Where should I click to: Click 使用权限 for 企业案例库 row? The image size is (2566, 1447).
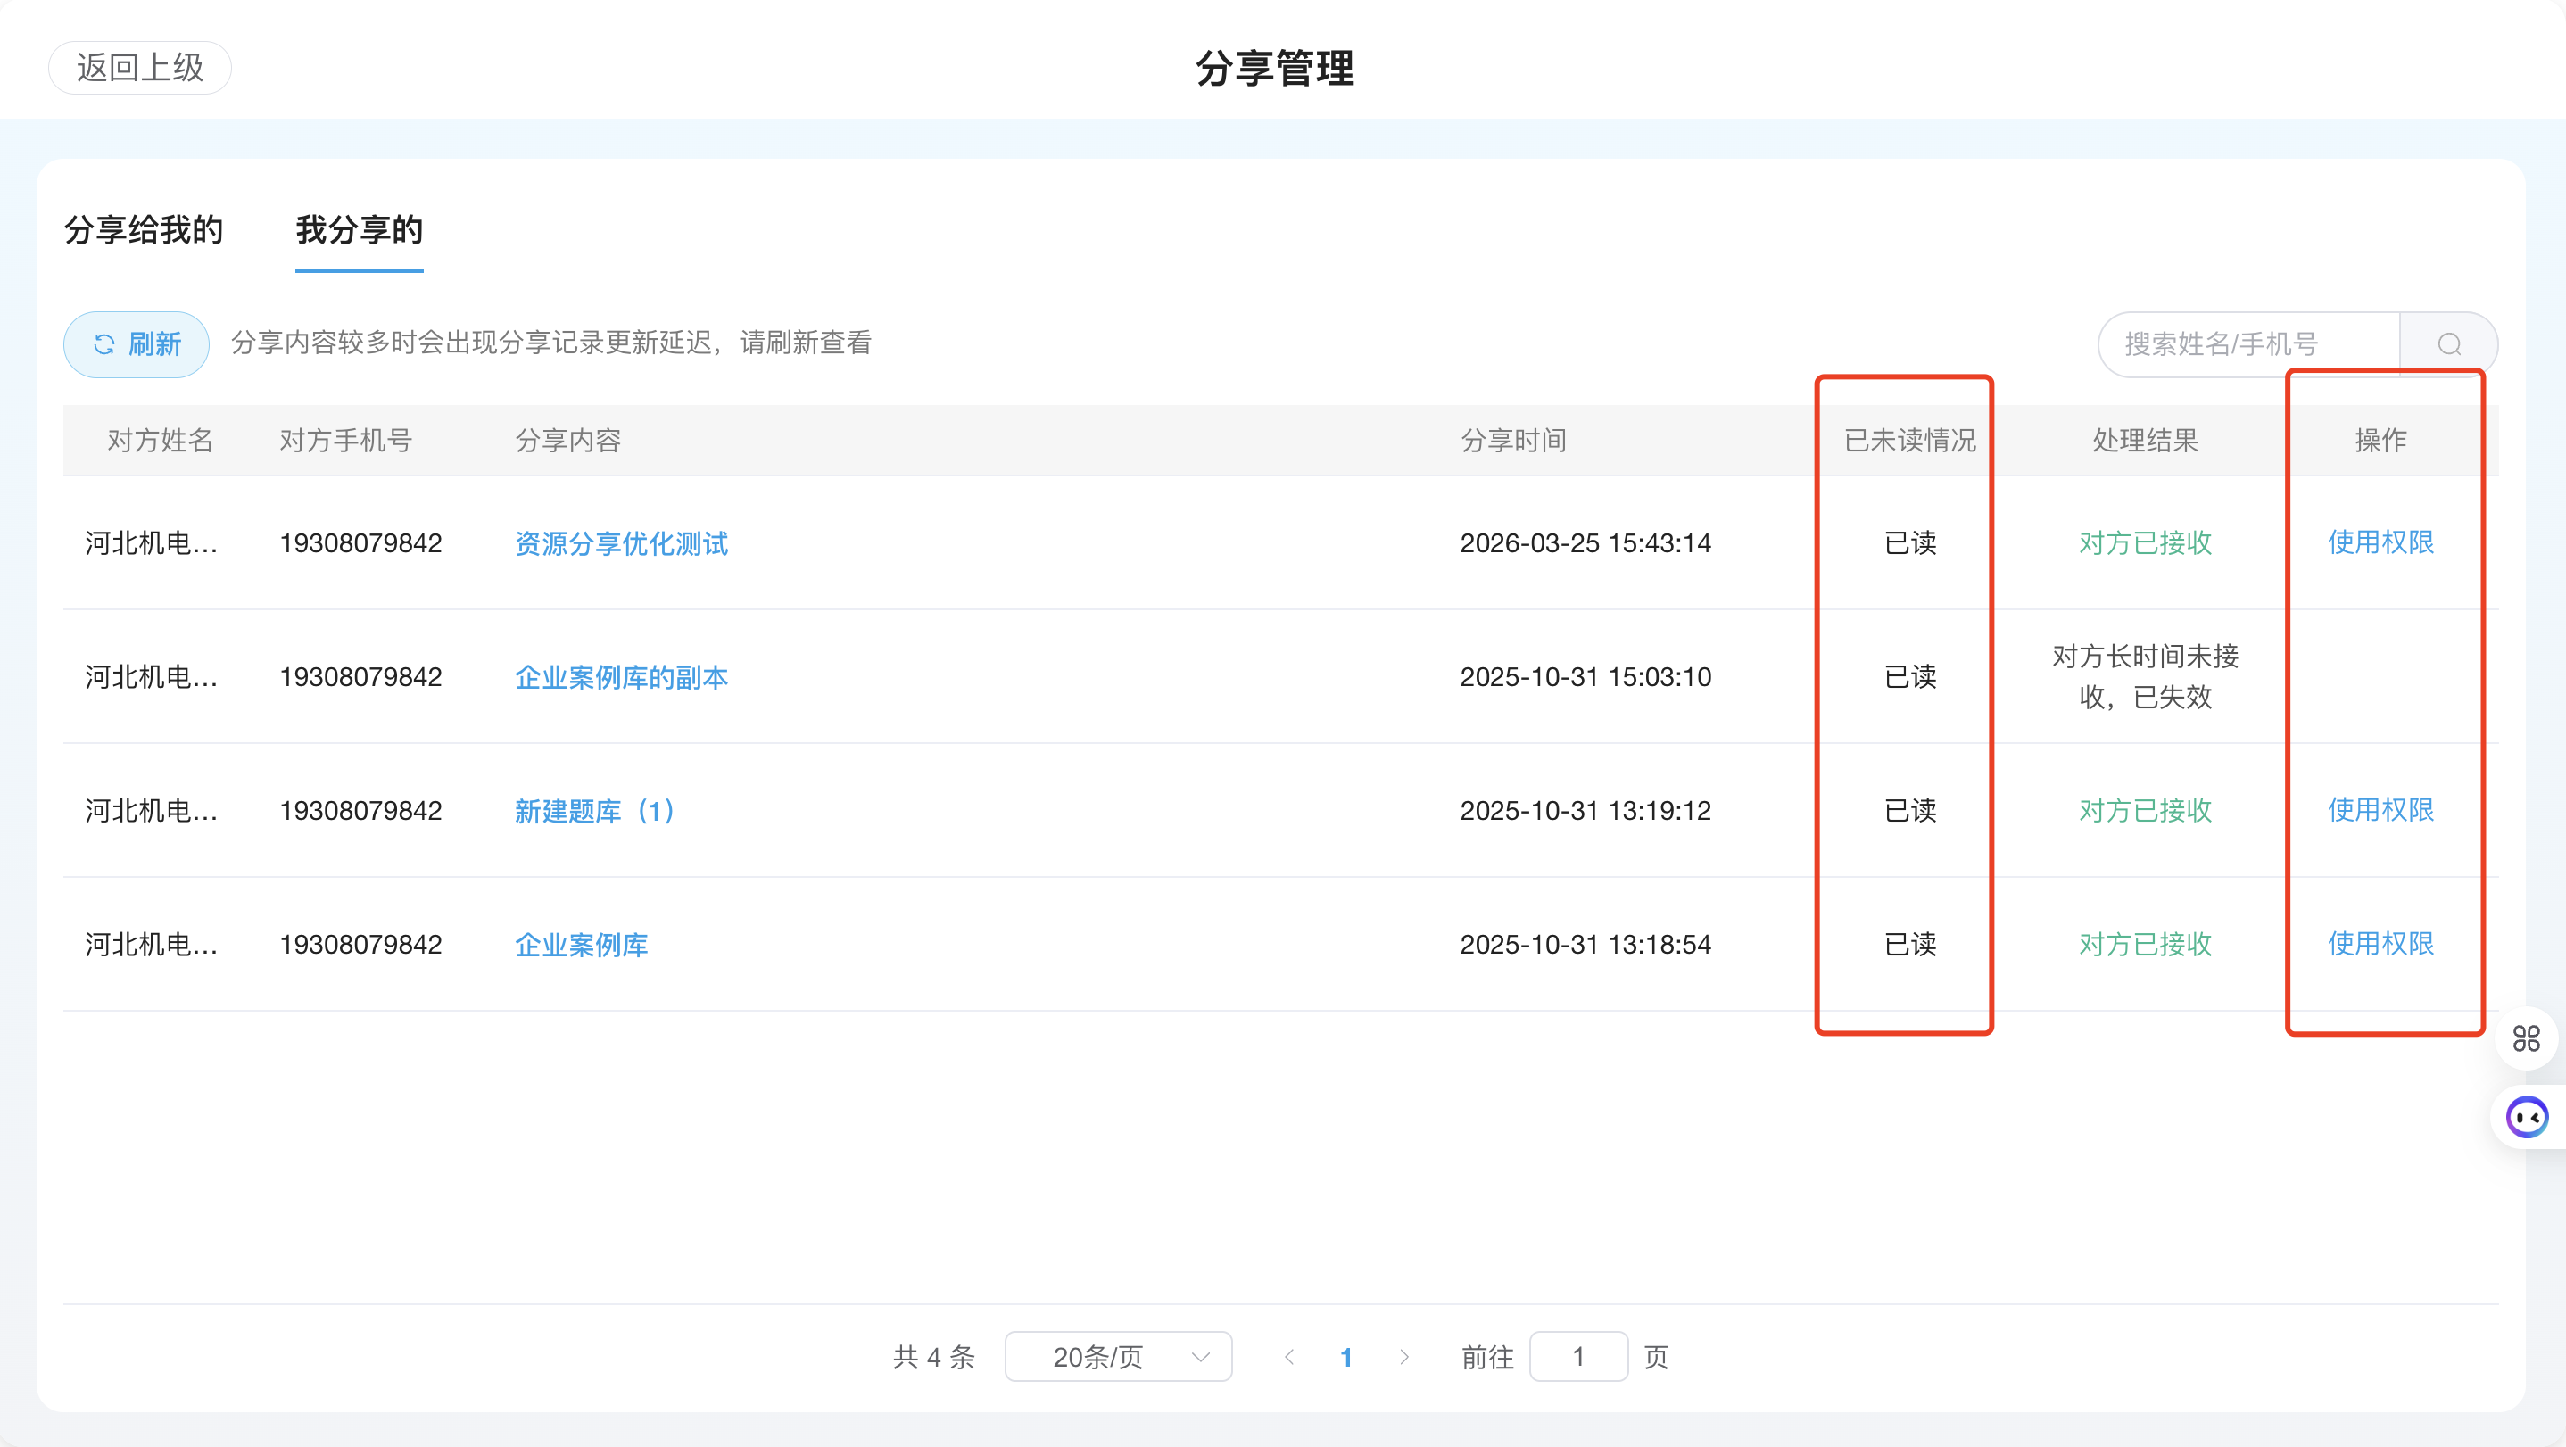[2380, 944]
